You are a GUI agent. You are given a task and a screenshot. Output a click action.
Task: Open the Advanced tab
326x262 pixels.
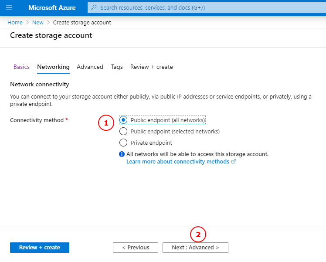[x=90, y=67]
